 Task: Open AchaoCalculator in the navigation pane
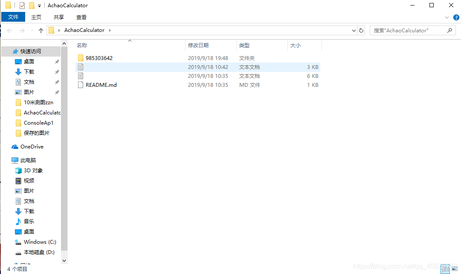click(x=42, y=113)
